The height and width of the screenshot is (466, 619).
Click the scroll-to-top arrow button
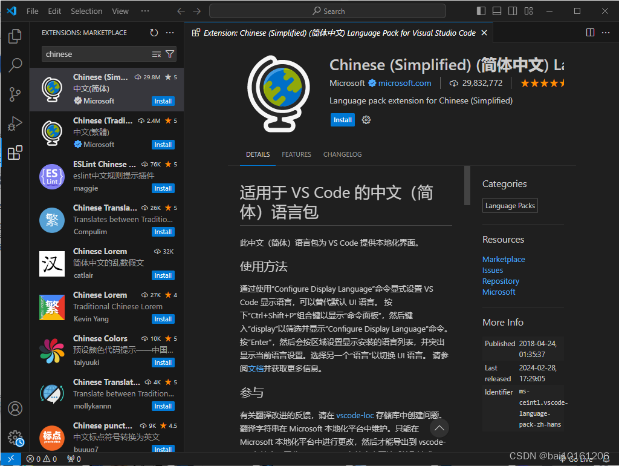pos(439,428)
